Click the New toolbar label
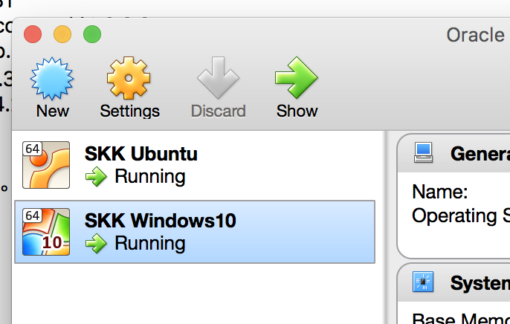The image size is (510, 324). pos(52,111)
